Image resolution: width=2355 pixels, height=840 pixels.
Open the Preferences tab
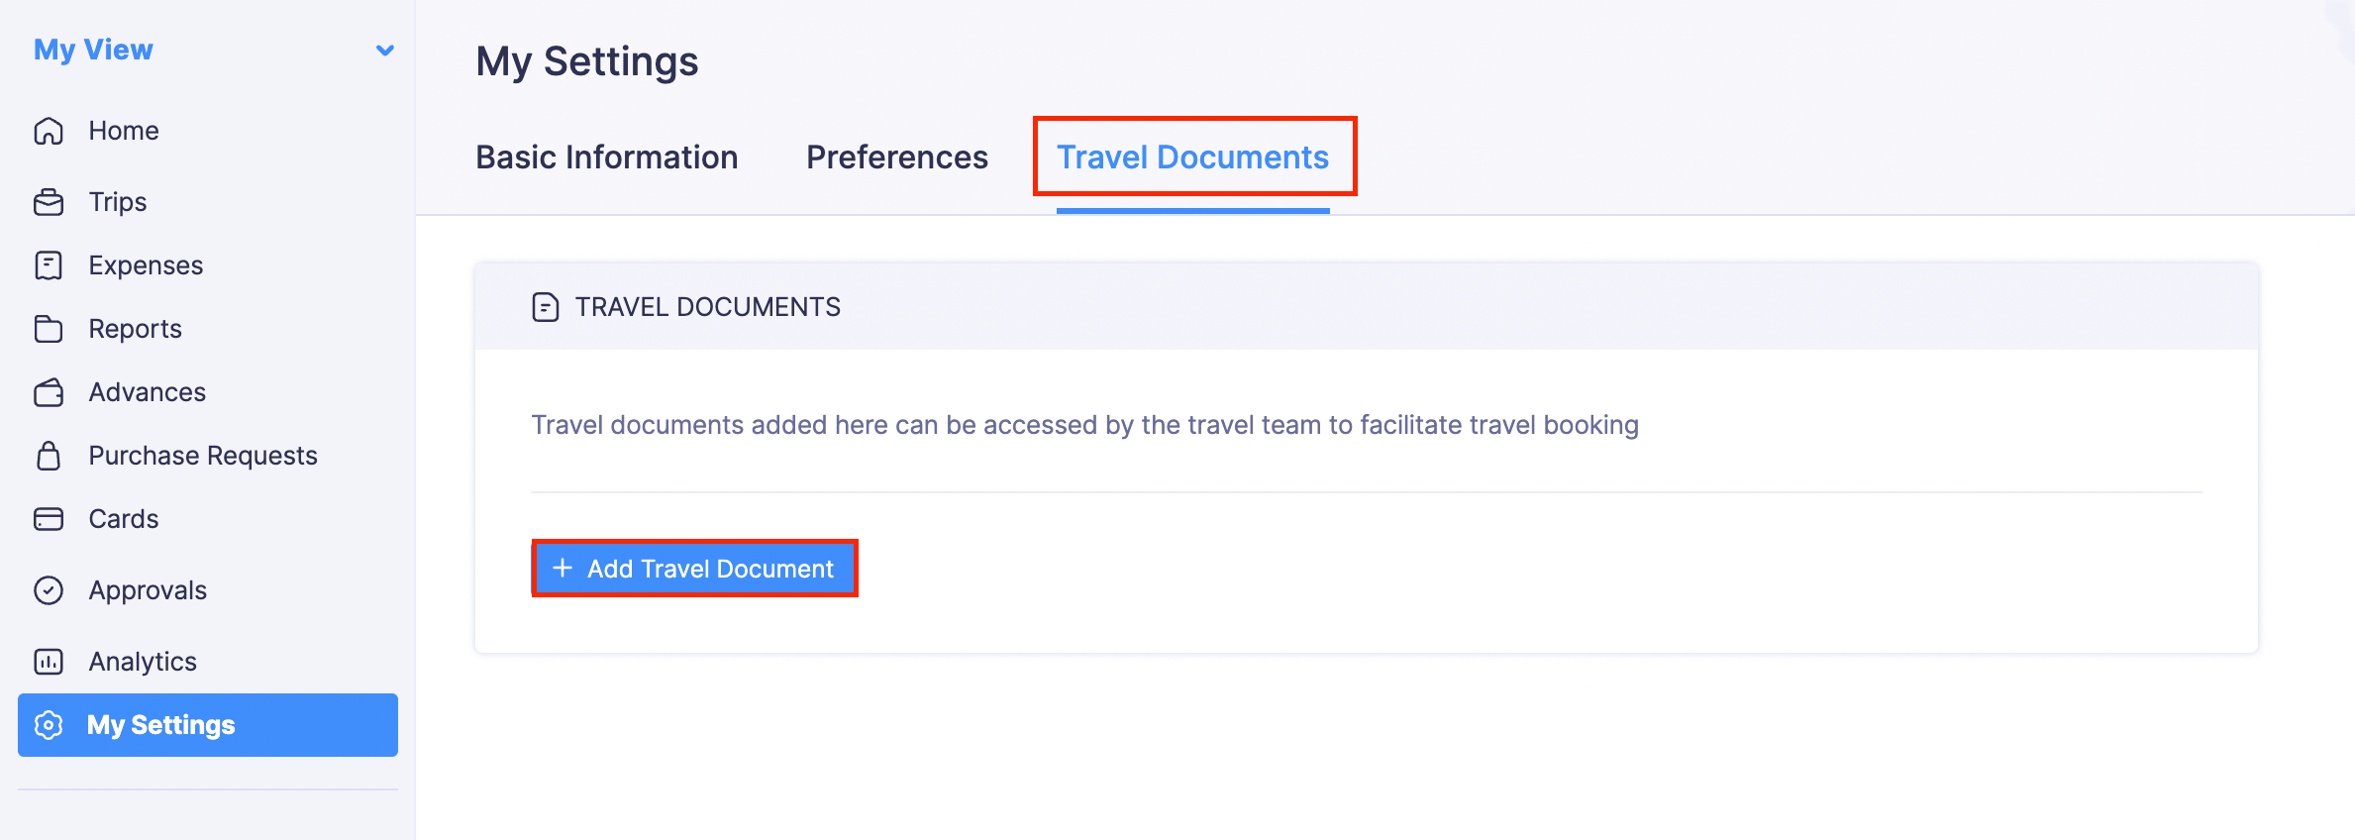tap(896, 157)
